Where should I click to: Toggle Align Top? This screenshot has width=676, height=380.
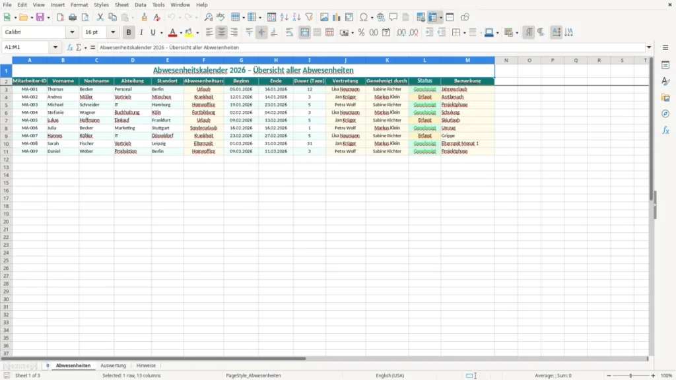[x=249, y=32]
